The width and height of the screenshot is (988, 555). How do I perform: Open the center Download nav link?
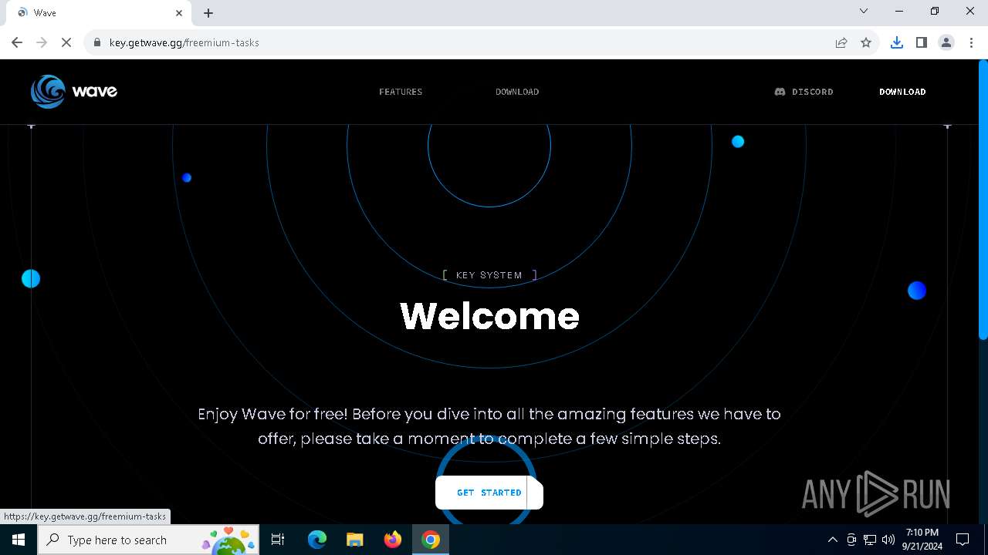click(x=517, y=92)
